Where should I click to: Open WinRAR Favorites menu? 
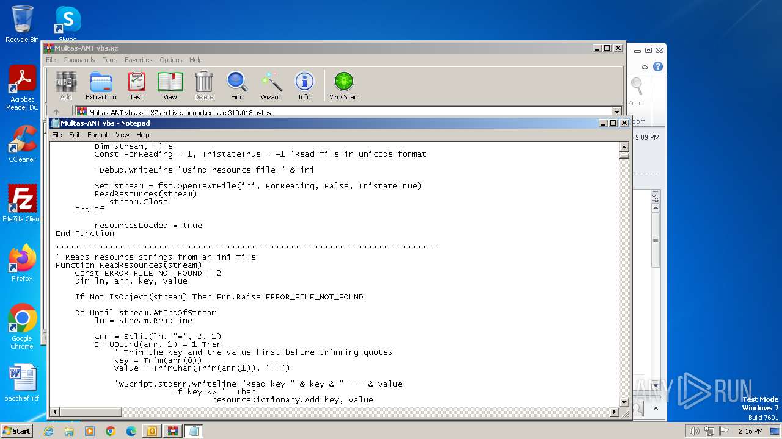tap(139, 60)
